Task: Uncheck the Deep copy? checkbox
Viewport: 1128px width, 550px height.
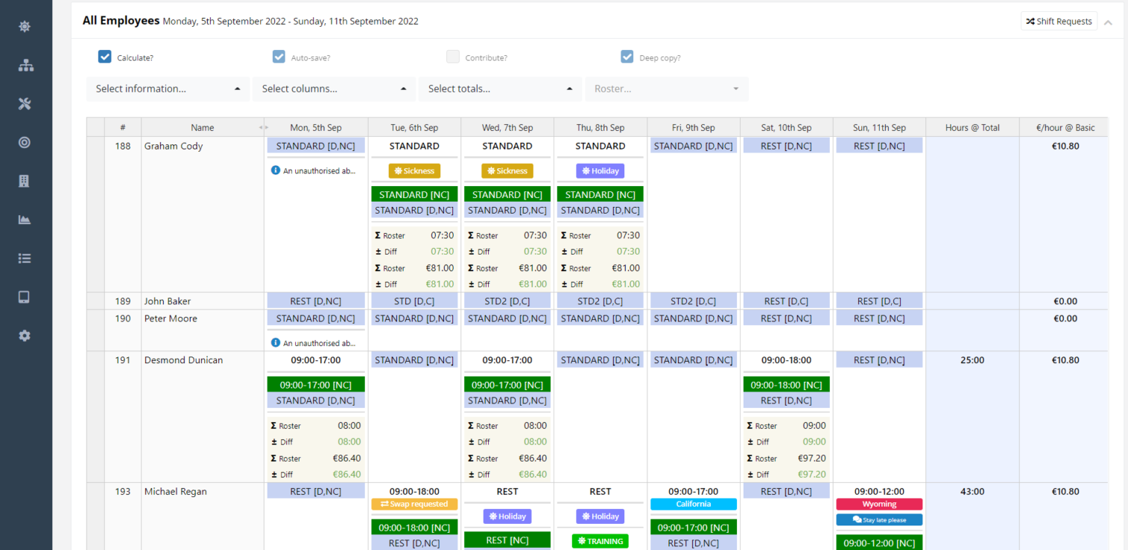Action: 627,56
